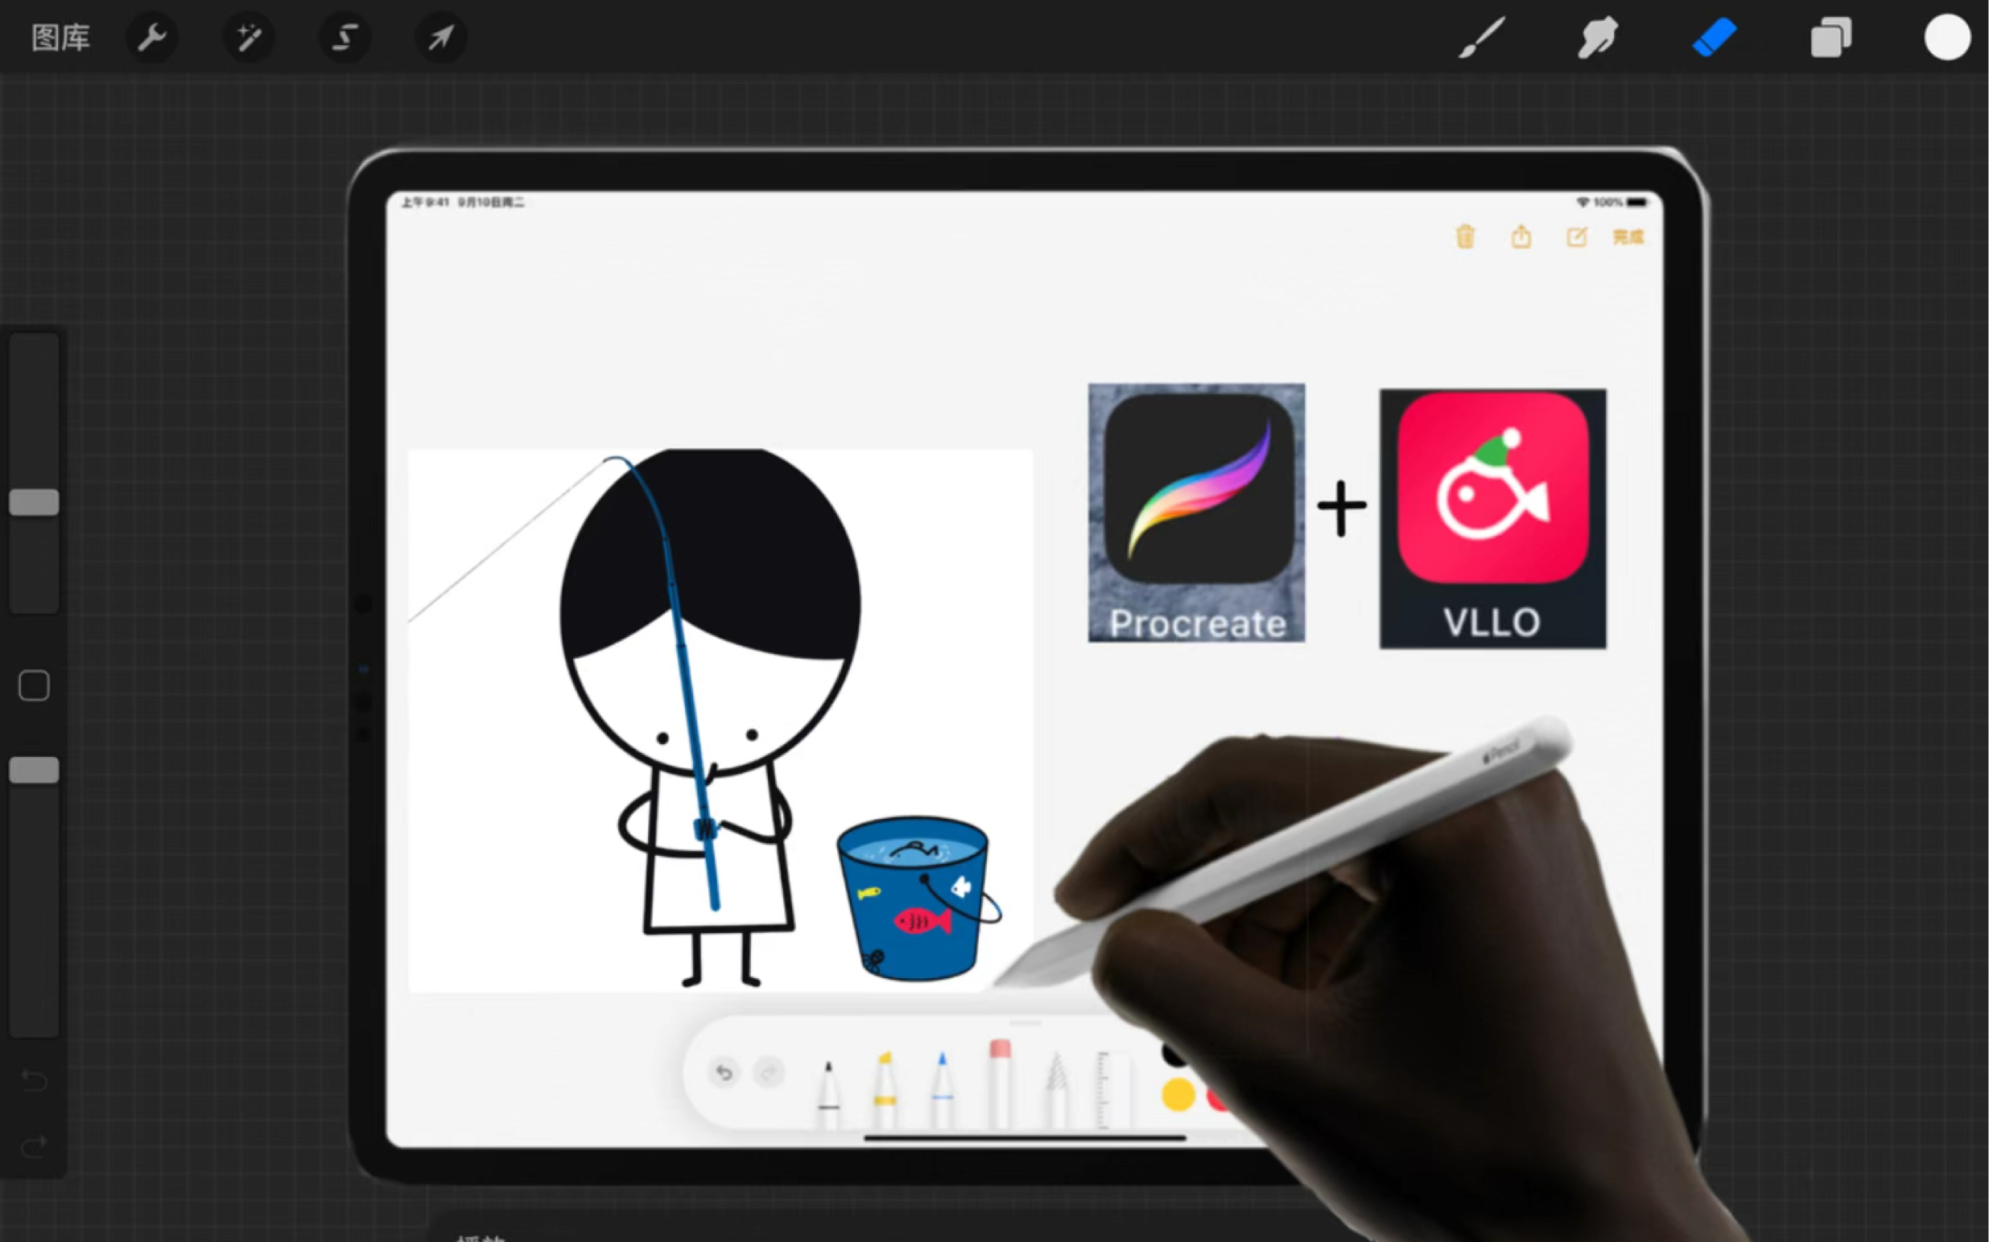The width and height of the screenshot is (1989, 1242).
Task: Click the yellow trash icon in Notes
Action: [x=1465, y=236]
